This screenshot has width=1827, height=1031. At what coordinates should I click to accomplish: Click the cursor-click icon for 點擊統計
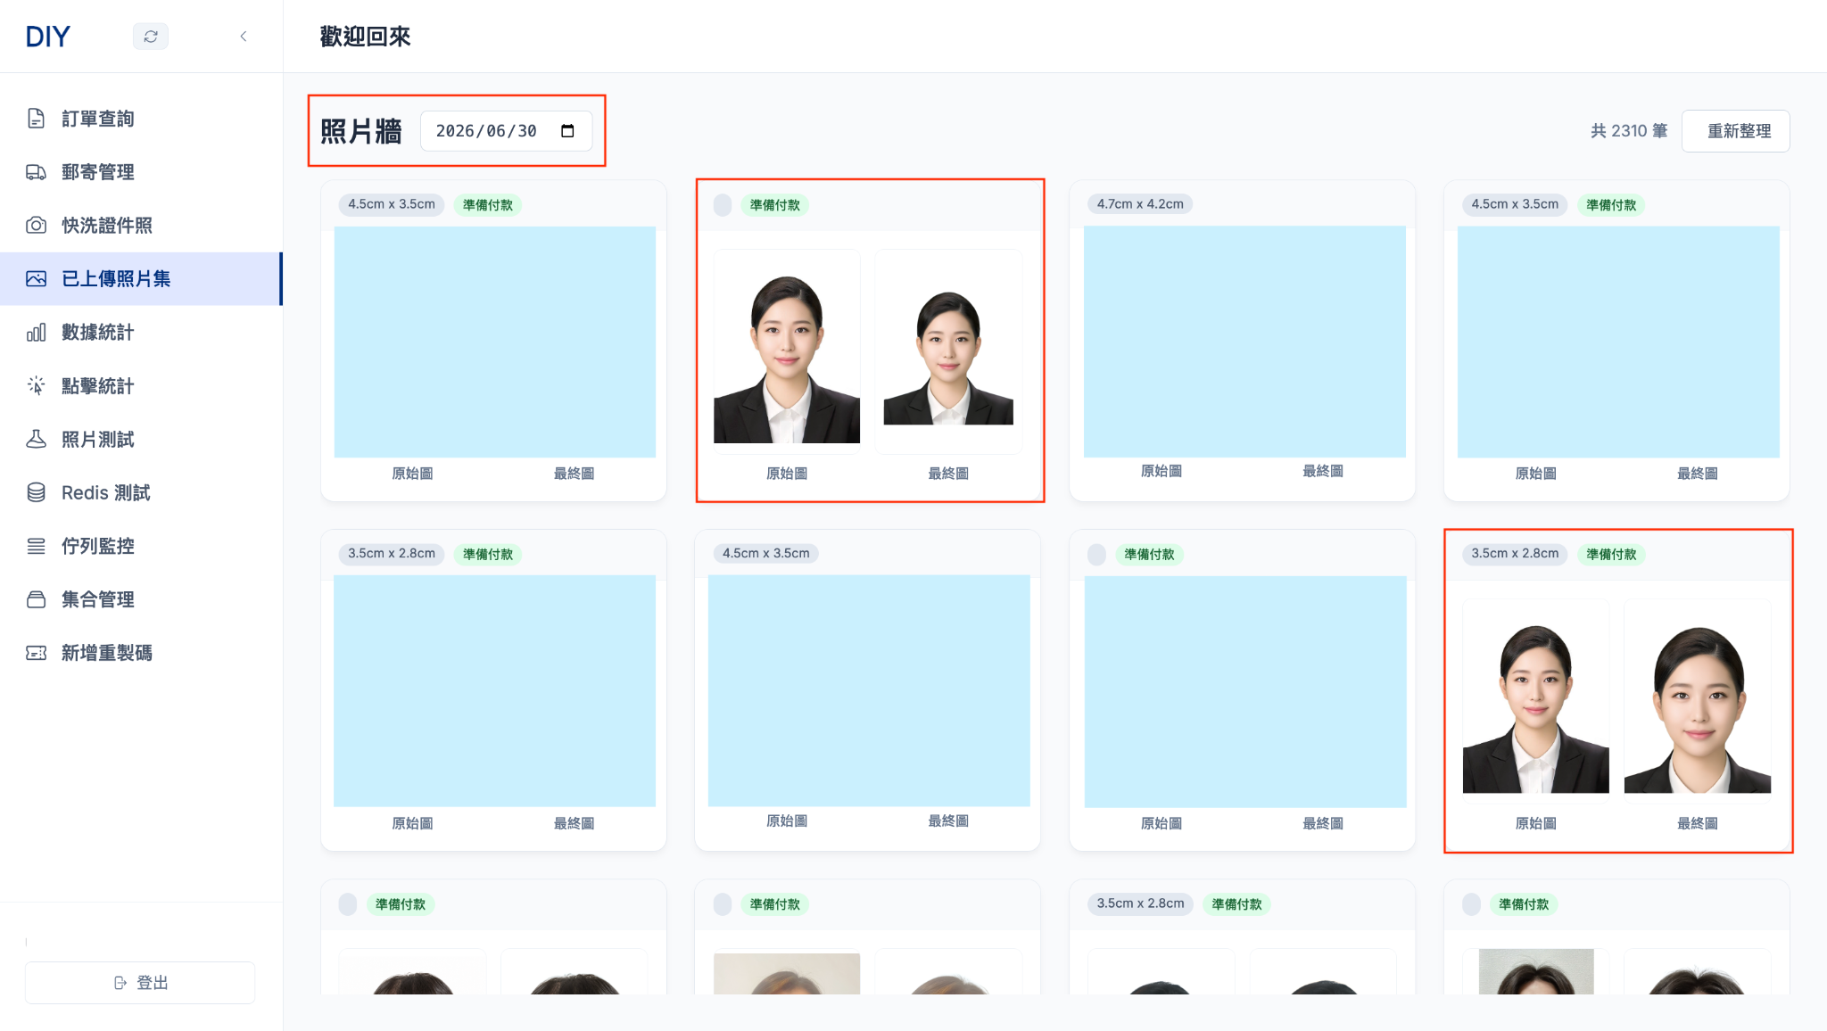pos(36,386)
